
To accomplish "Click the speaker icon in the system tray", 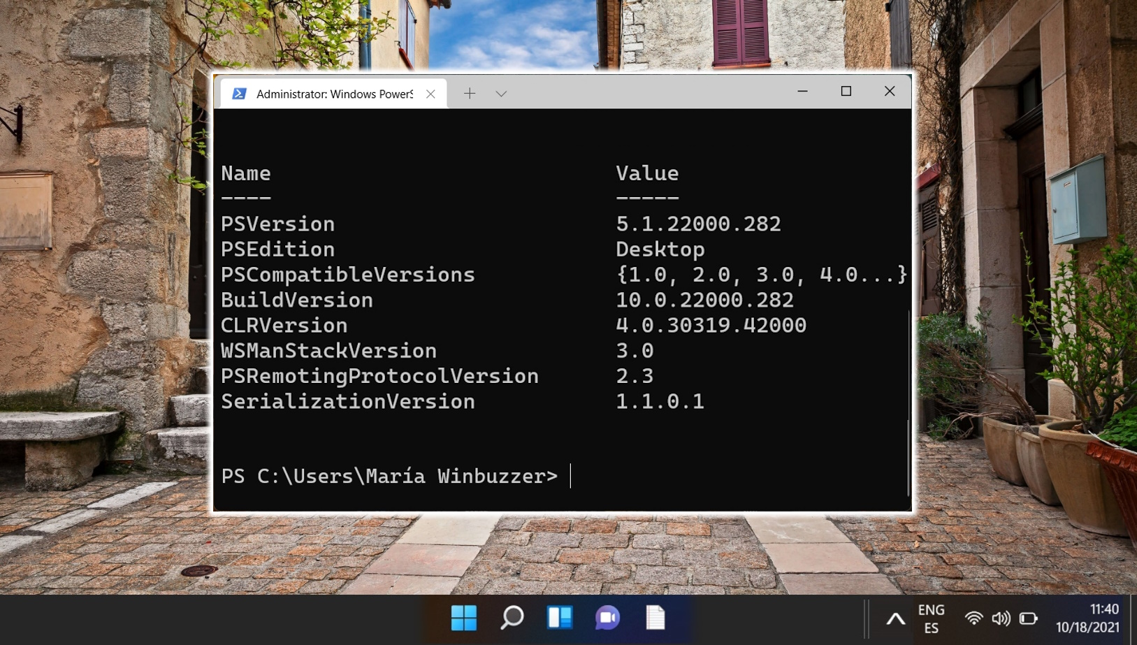I will tap(1001, 618).
